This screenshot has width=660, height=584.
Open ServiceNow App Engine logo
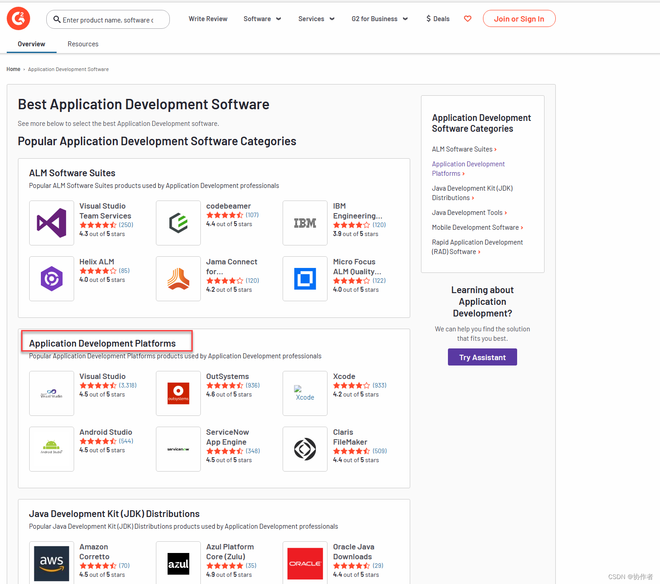178,449
